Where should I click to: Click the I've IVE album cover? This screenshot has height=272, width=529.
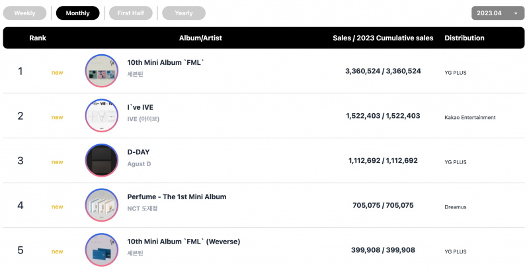pos(102,115)
